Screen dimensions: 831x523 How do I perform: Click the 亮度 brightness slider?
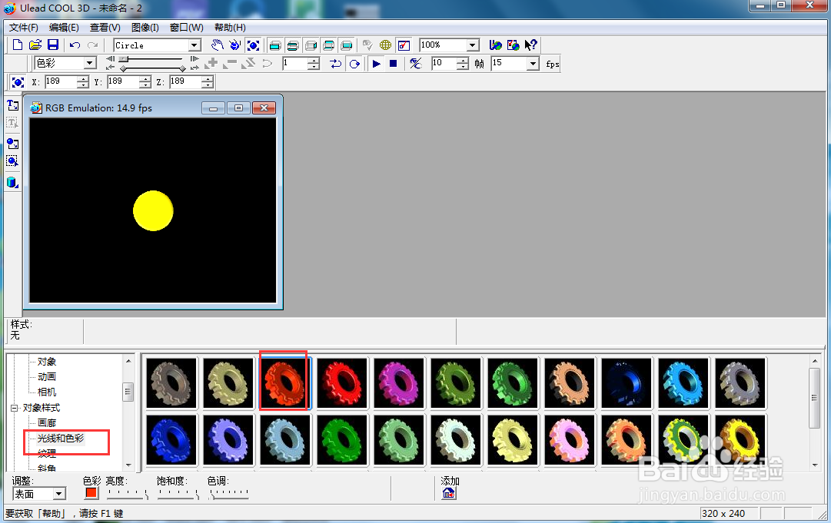127,494
